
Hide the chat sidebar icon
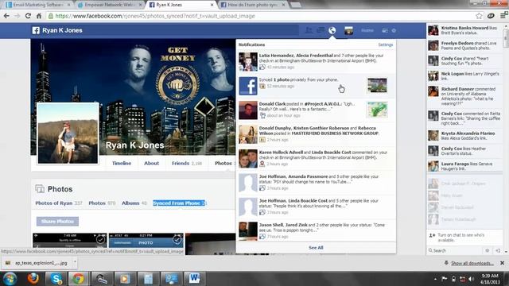[499, 251]
